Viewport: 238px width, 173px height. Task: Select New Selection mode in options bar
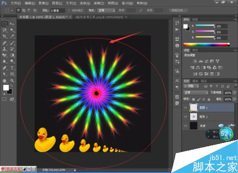pos(18,10)
